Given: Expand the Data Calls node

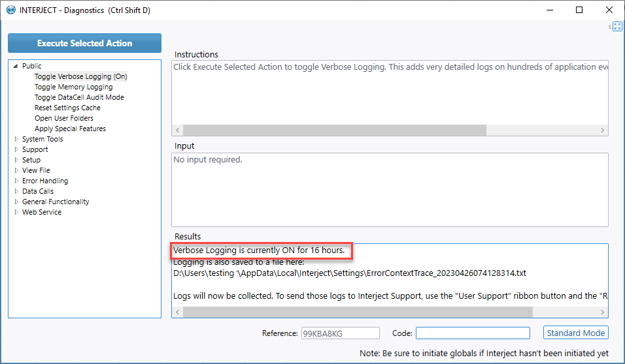Looking at the screenshot, I should (x=16, y=191).
